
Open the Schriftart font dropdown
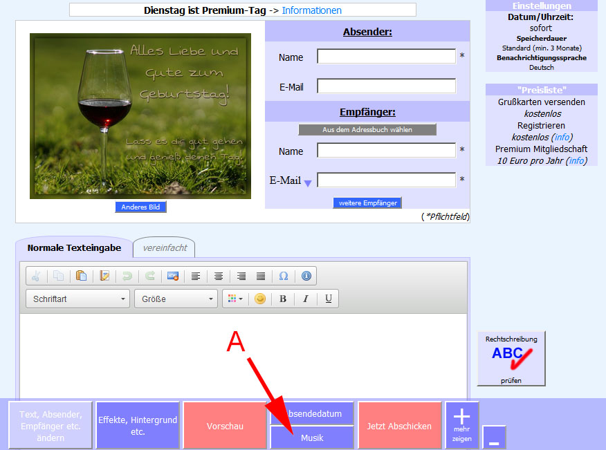(77, 299)
